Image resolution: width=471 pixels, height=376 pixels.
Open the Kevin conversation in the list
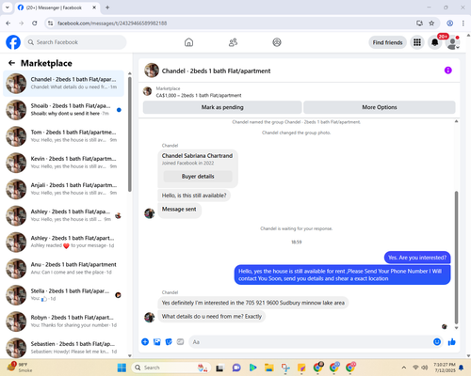click(63, 163)
